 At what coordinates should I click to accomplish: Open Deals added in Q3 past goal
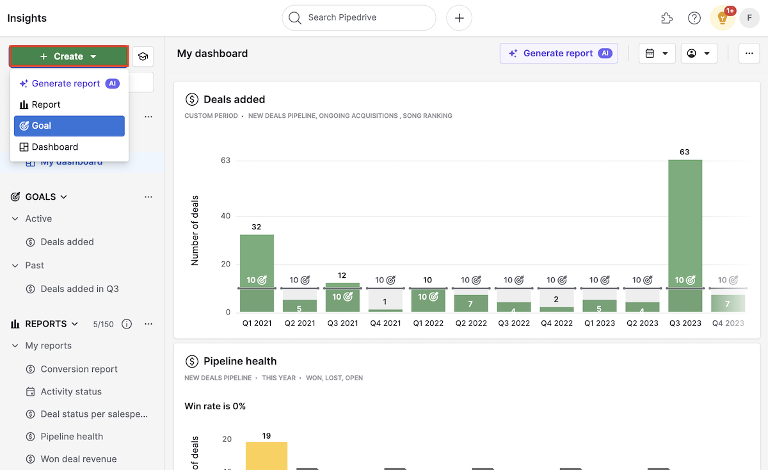coord(79,289)
